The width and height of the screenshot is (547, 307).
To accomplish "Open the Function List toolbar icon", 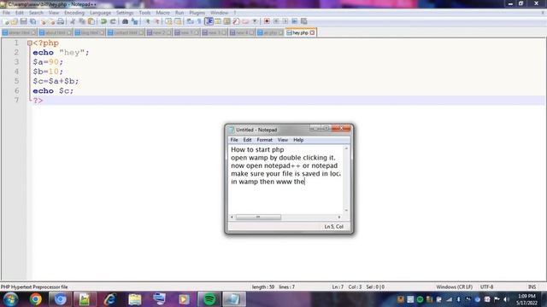I will pos(236,21).
